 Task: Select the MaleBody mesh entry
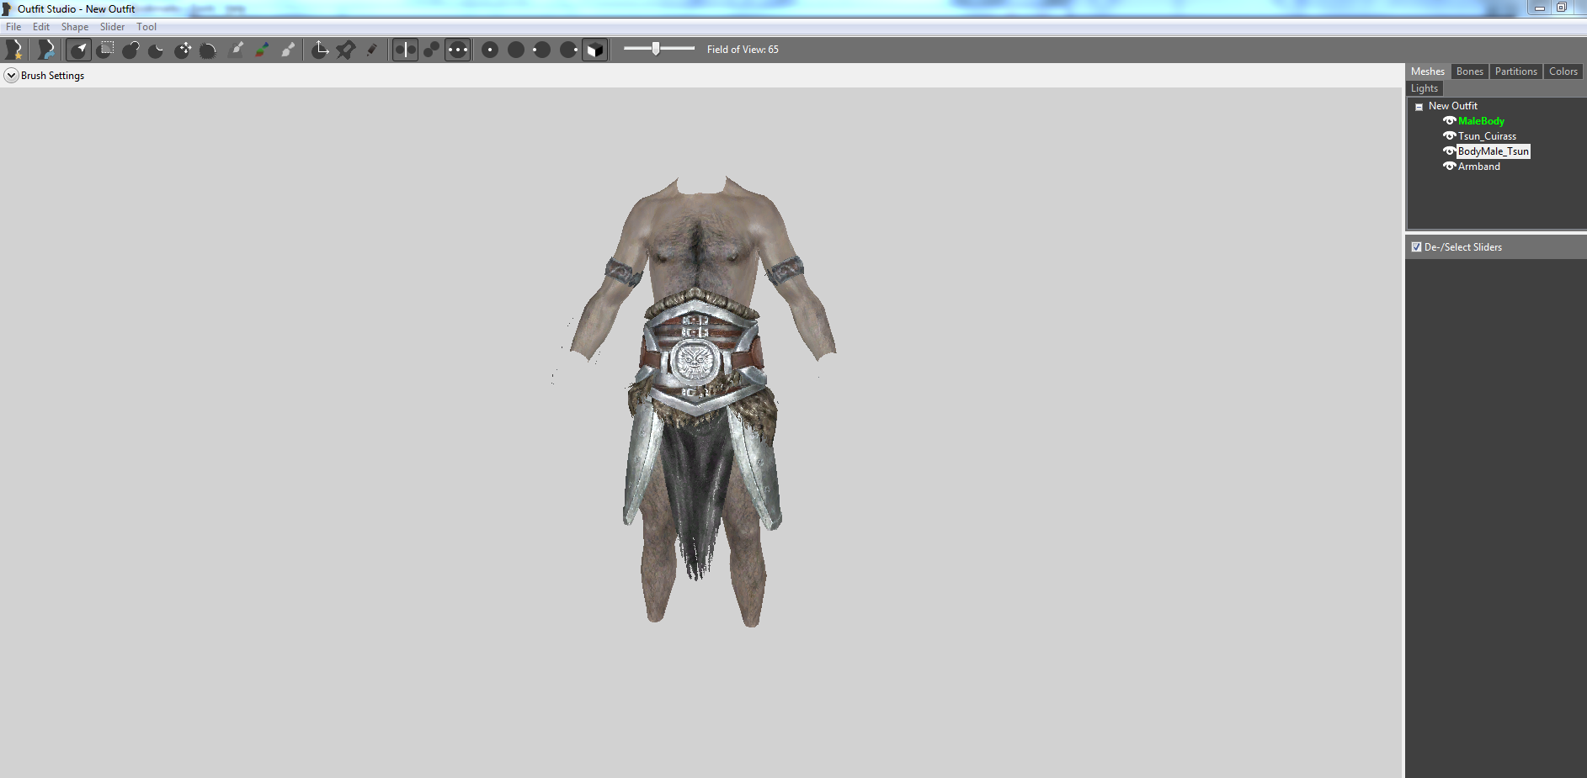1481,121
